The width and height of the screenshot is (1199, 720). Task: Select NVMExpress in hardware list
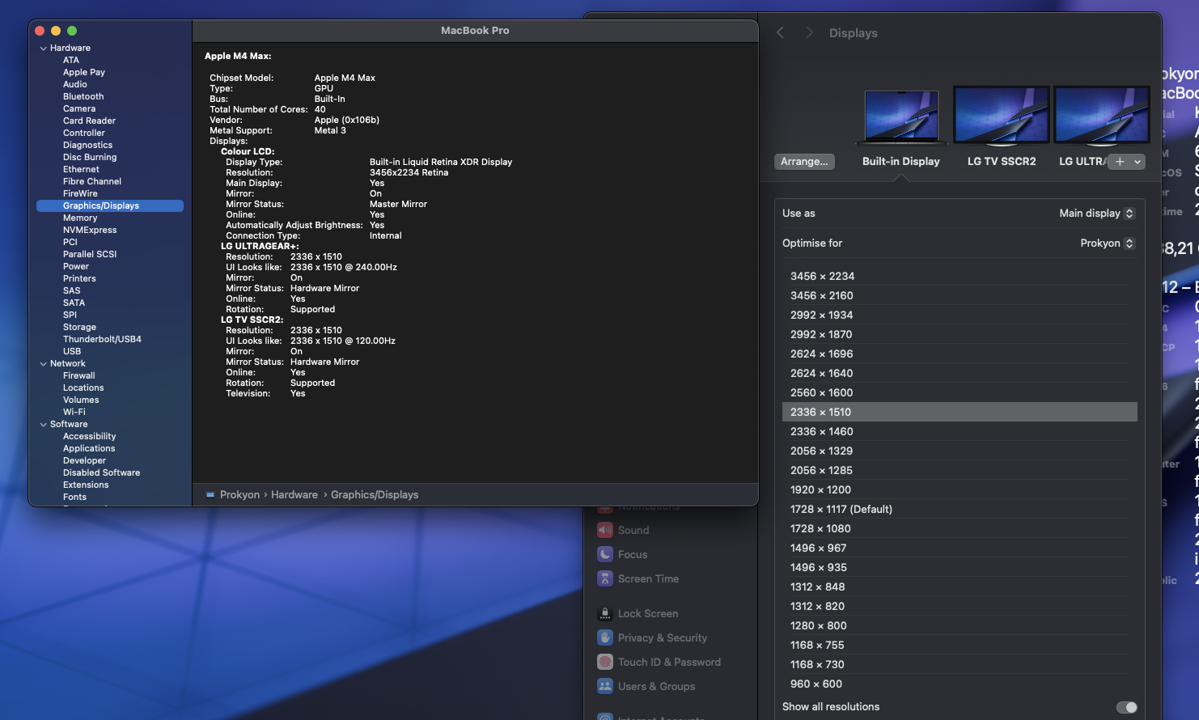pyautogui.click(x=90, y=230)
